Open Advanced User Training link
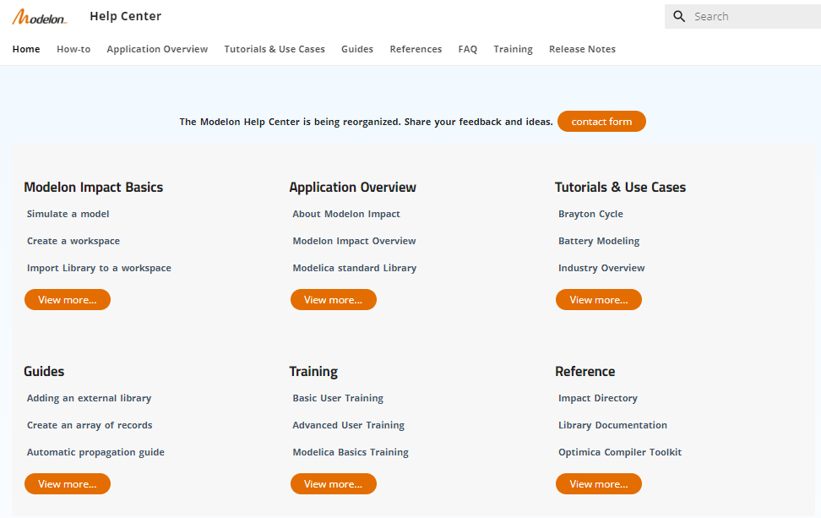Screen dimensions: 821x518 pyautogui.click(x=348, y=425)
